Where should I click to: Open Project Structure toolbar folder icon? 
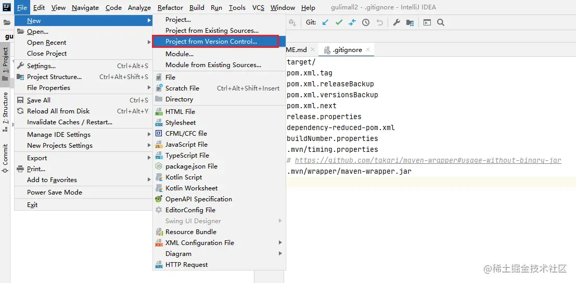click(x=410, y=23)
